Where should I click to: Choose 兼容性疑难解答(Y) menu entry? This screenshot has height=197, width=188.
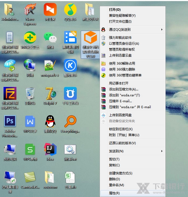pyautogui.click(x=133, y=15)
